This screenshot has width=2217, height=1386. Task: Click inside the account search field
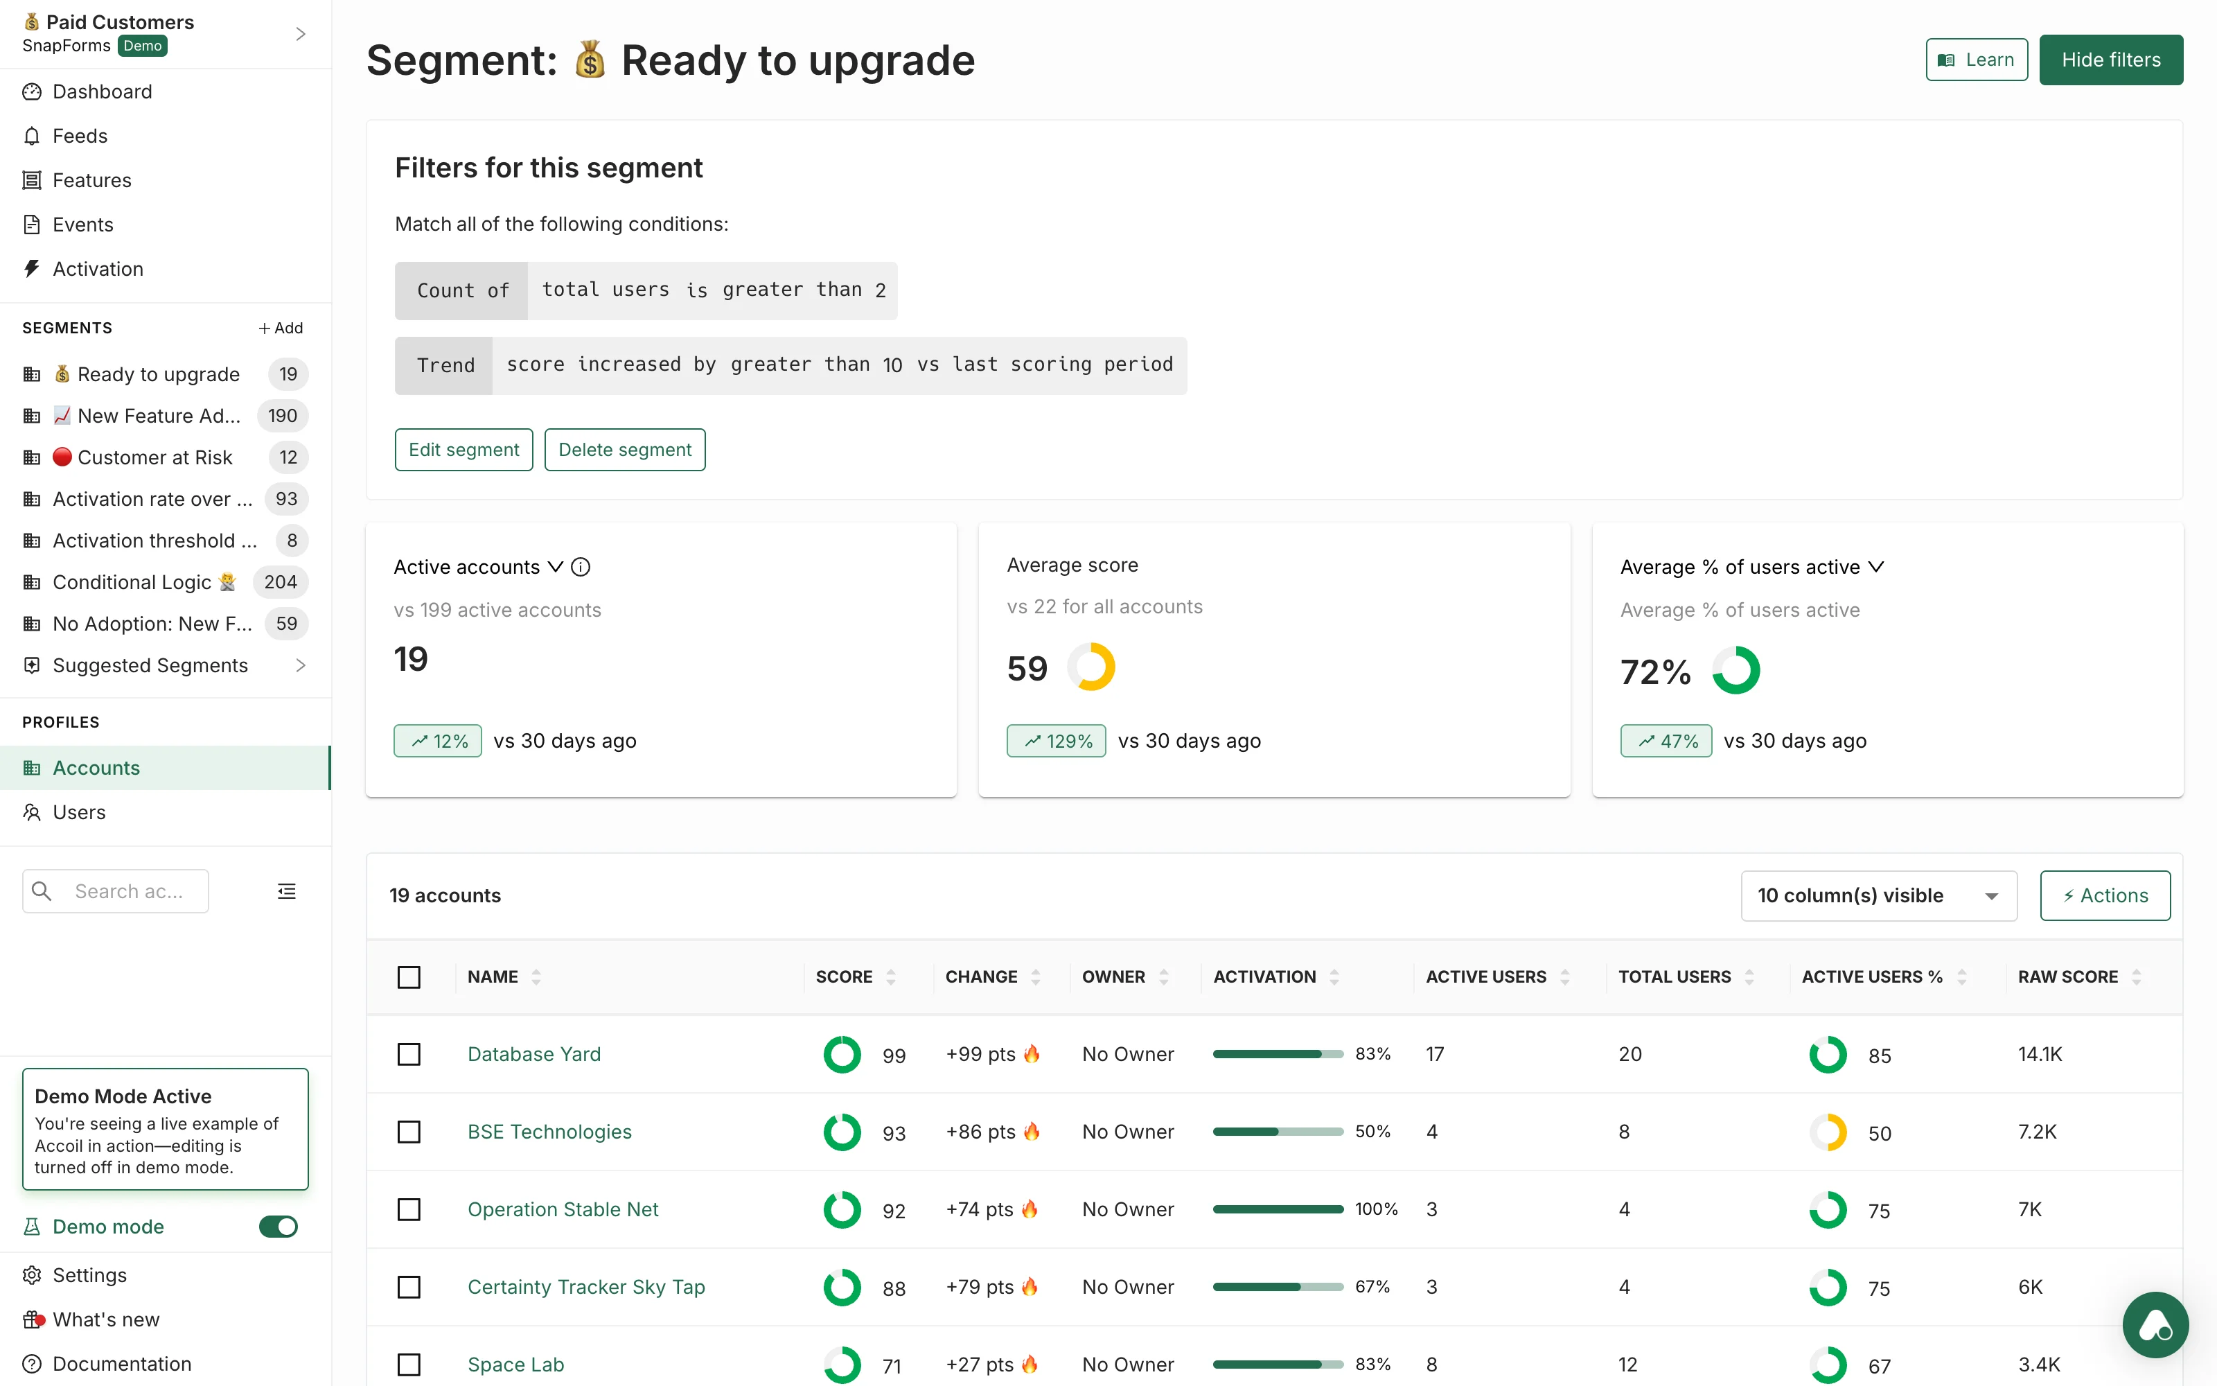pyautogui.click(x=128, y=890)
